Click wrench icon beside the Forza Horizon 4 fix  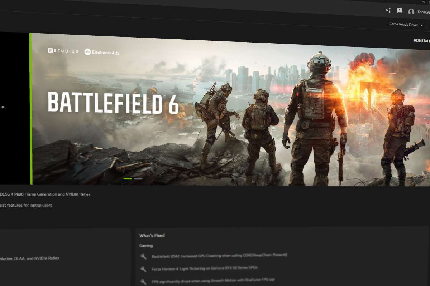[x=144, y=269]
